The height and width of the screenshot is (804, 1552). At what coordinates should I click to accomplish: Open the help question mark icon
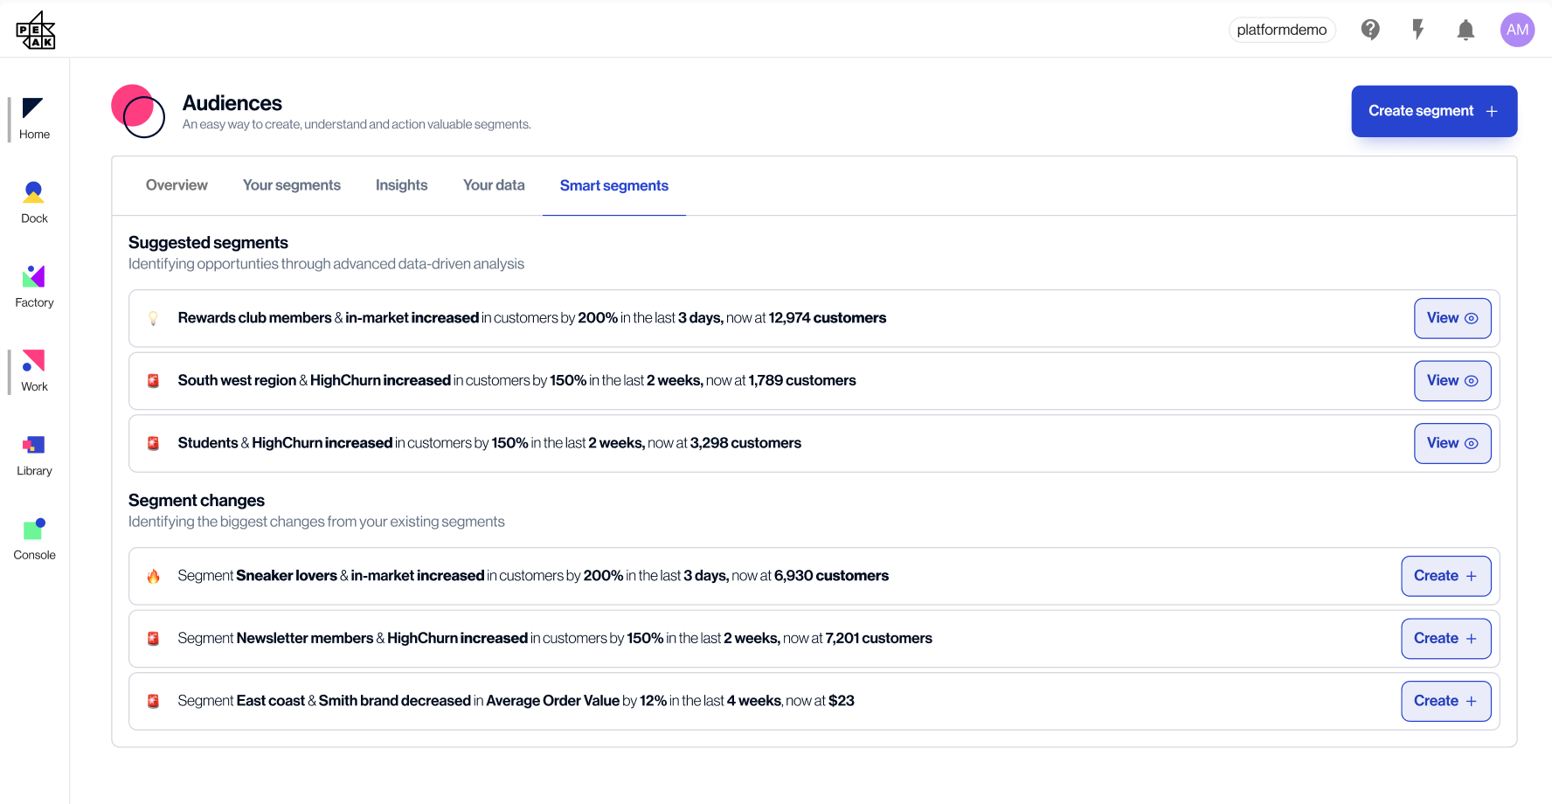(x=1370, y=29)
